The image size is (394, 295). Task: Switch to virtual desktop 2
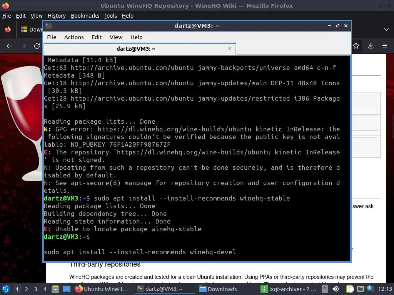point(27,289)
